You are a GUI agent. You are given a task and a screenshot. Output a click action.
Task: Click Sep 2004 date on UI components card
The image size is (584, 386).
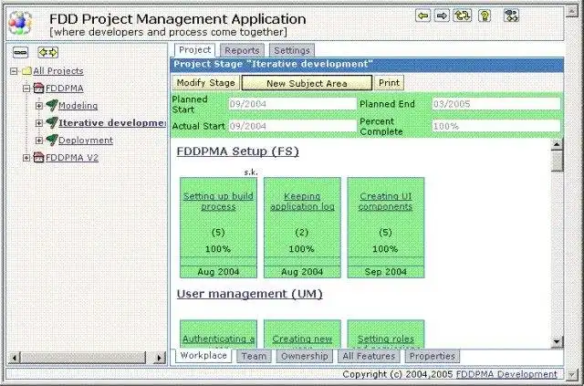click(385, 272)
